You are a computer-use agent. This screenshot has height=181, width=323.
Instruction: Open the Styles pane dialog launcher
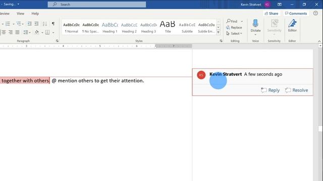(x=221, y=41)
